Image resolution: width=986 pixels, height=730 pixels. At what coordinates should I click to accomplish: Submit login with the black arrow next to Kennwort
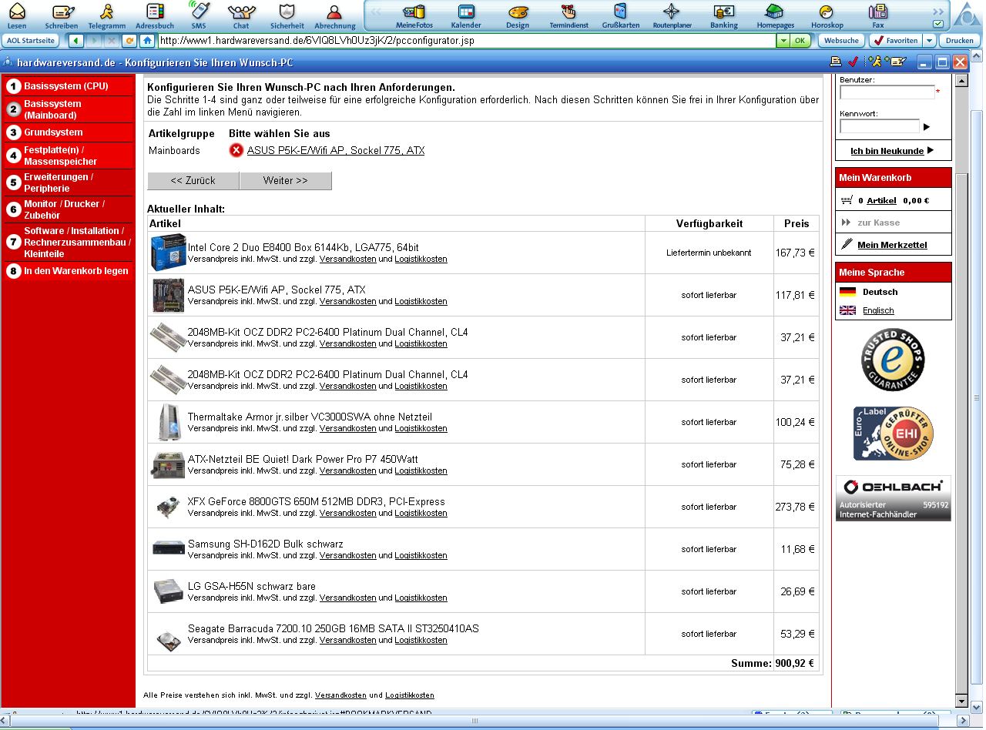[927, 127]
